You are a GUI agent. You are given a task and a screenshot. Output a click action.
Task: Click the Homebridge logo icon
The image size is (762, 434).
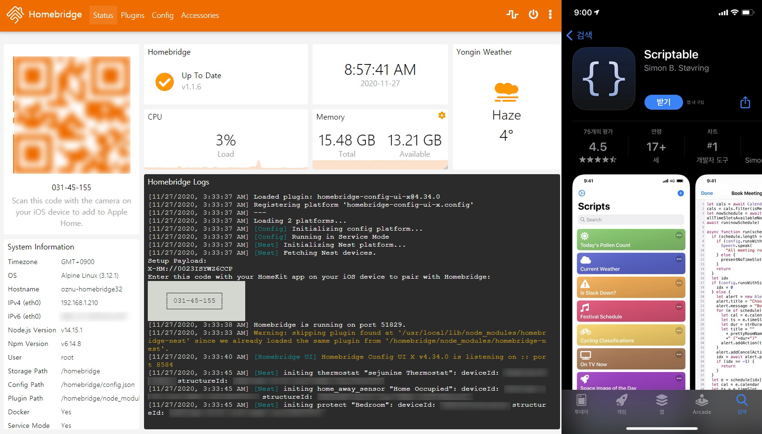15,15
